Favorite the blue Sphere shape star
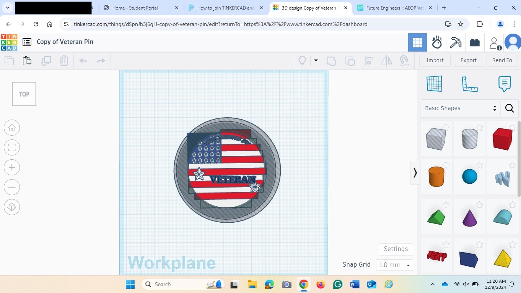Viewport: 521px width, 293px height. [x=479, y=165]
